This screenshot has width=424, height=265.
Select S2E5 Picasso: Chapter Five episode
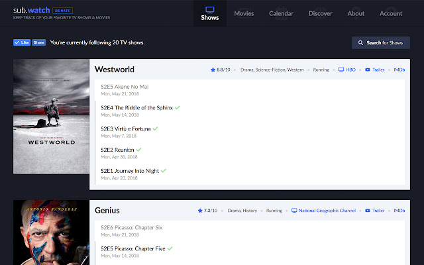[132, 249]
